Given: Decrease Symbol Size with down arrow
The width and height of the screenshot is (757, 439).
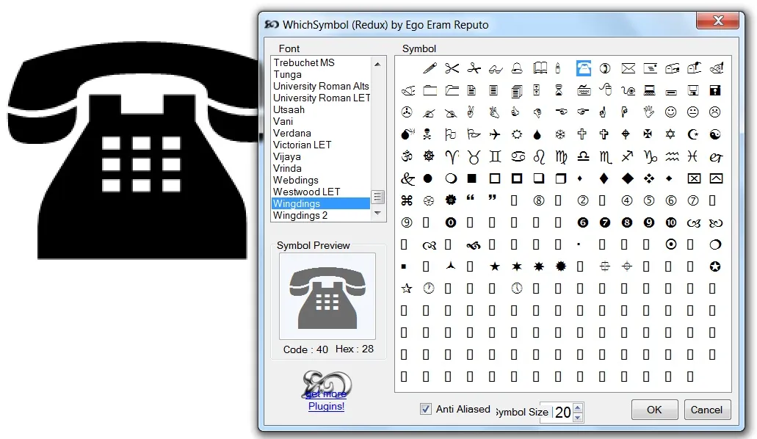Looking at the screenshot, I should pos(578,417).
